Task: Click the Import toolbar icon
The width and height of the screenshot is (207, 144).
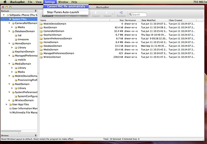Action: coord(106,13)
